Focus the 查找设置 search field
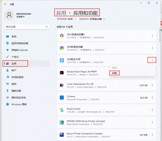162x141 pixels. [x=27, y=27]
